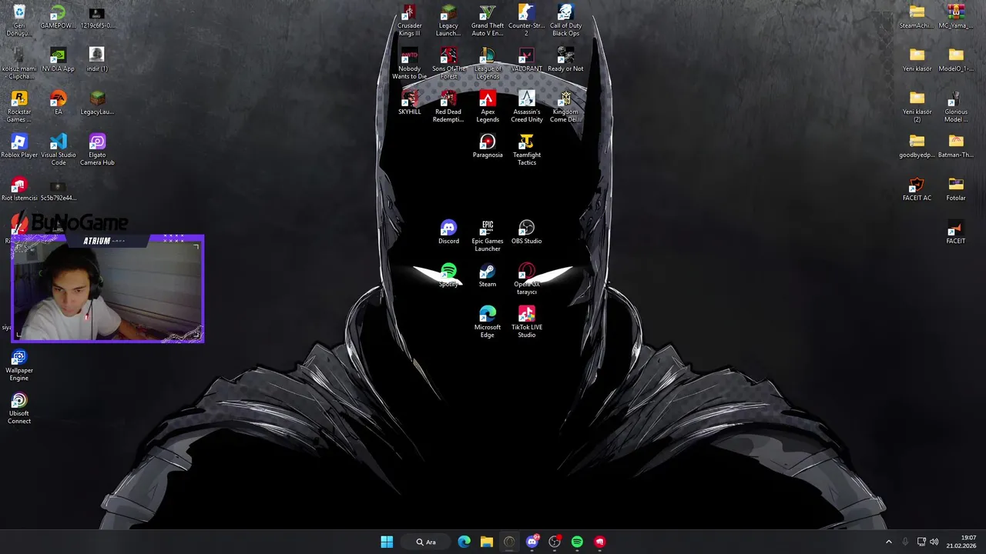The width and height of the screenshot is (986, 554).
Task: Open the Windows Start menu
Action: click(x=387, y=542)
